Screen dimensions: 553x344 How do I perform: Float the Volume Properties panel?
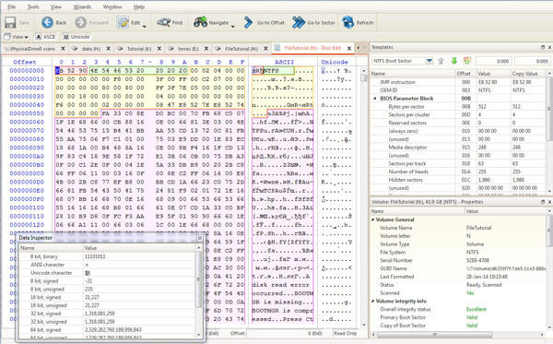543,202
